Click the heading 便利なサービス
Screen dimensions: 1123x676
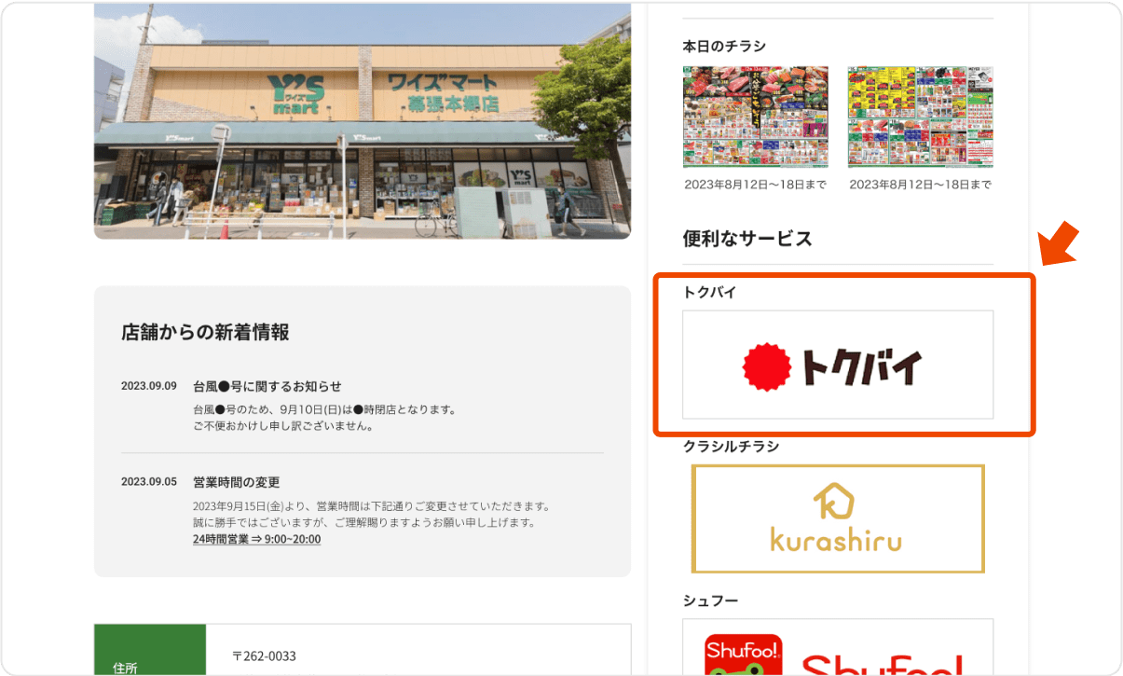[747, 239]
